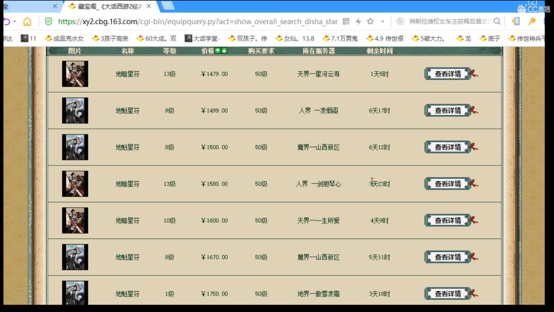This screenshot has width=554, height=312.
Task: Sort price ascending with up arrow
Action: (x=218, y=51)
